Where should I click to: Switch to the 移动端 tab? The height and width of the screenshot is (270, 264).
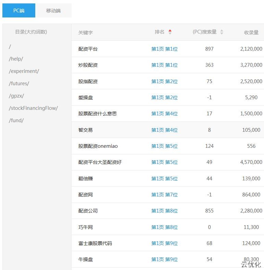point(53,11)
